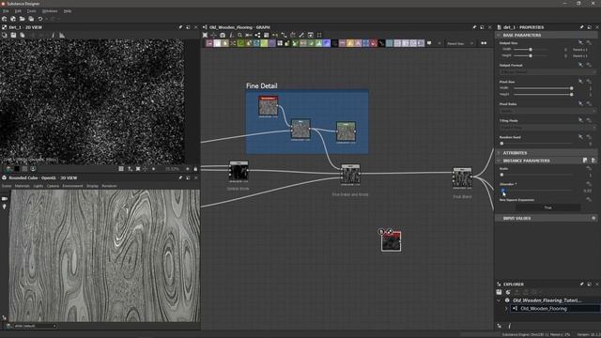Click the fit-to-frame icon at graph toolbar end
This screenshot has height=338, width=601.
click(319, 35)
